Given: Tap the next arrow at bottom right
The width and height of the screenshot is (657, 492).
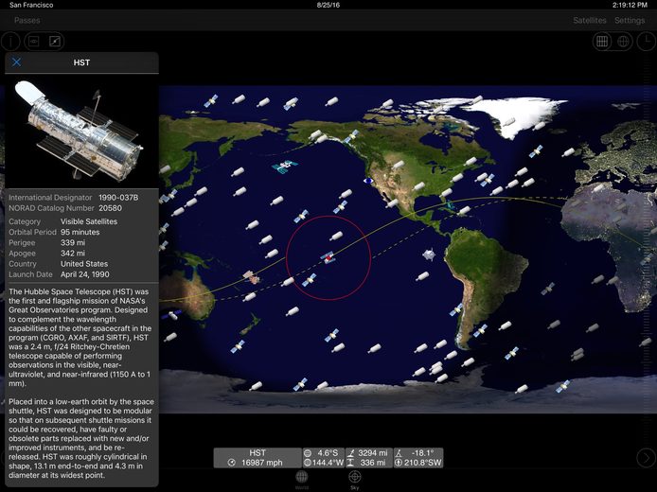Looking at the screenshot, I should pos(646,458).
